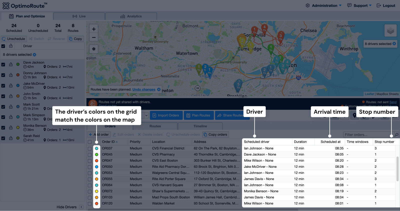
Task: Click the lock icon for Dave Jackson
Action: coord(11,64)
